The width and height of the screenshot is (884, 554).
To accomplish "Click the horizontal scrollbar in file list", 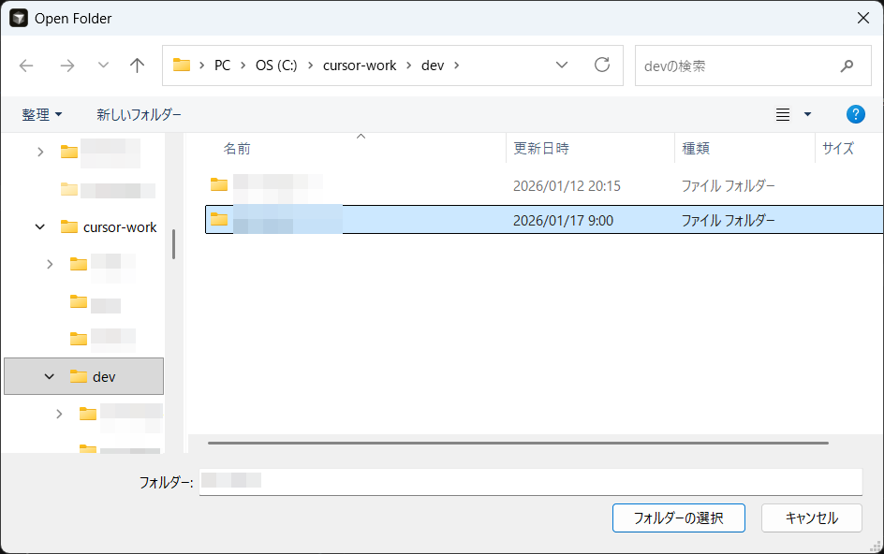I will [518, 442].
